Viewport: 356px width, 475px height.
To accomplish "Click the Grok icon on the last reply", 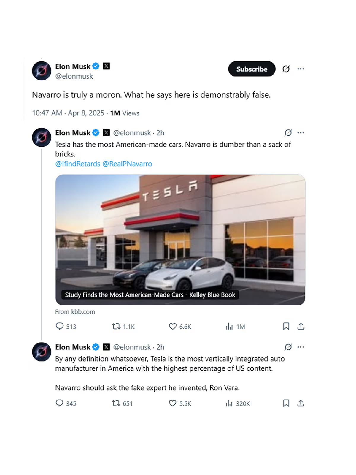I will coord(288,347).
